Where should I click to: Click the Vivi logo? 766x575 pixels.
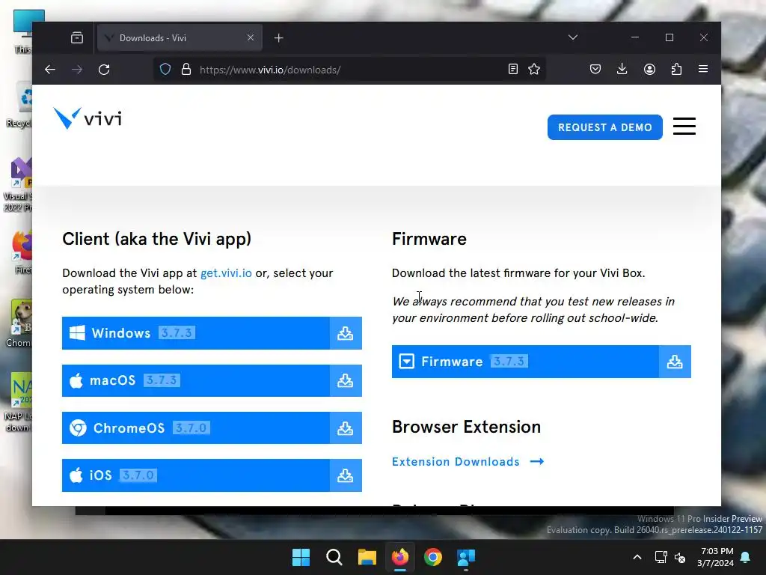(88, 118)
